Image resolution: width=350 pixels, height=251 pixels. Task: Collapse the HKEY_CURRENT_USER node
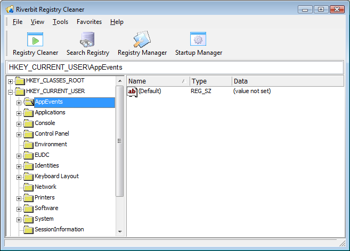point(10,92)
